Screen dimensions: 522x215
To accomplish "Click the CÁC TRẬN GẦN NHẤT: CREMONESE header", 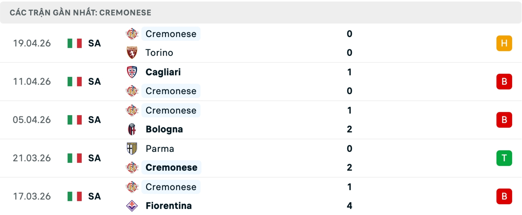I will pyautogui.click(x=80, y=12).
